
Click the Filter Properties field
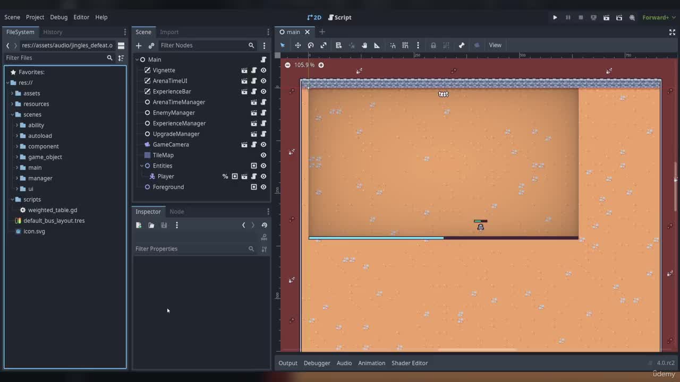195,249
